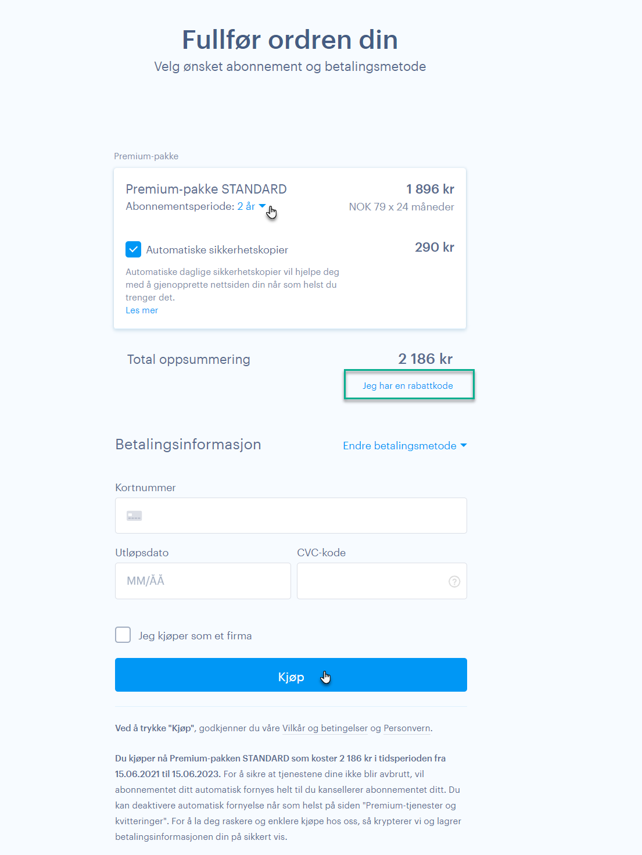Image resolution: width=642 pixels, height=855 pixels.
Task: Focus the Kortnummer input field
Action: tap(291, 516)
